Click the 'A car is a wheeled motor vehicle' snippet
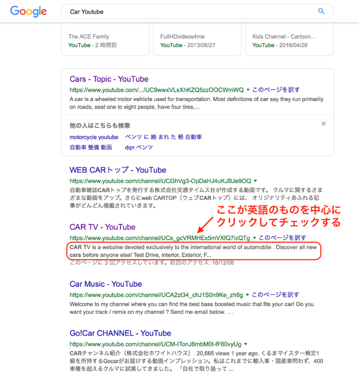Image resolution: width=359 pixels, height=387 pixels. pyautogui.click(x=196, y=103)
